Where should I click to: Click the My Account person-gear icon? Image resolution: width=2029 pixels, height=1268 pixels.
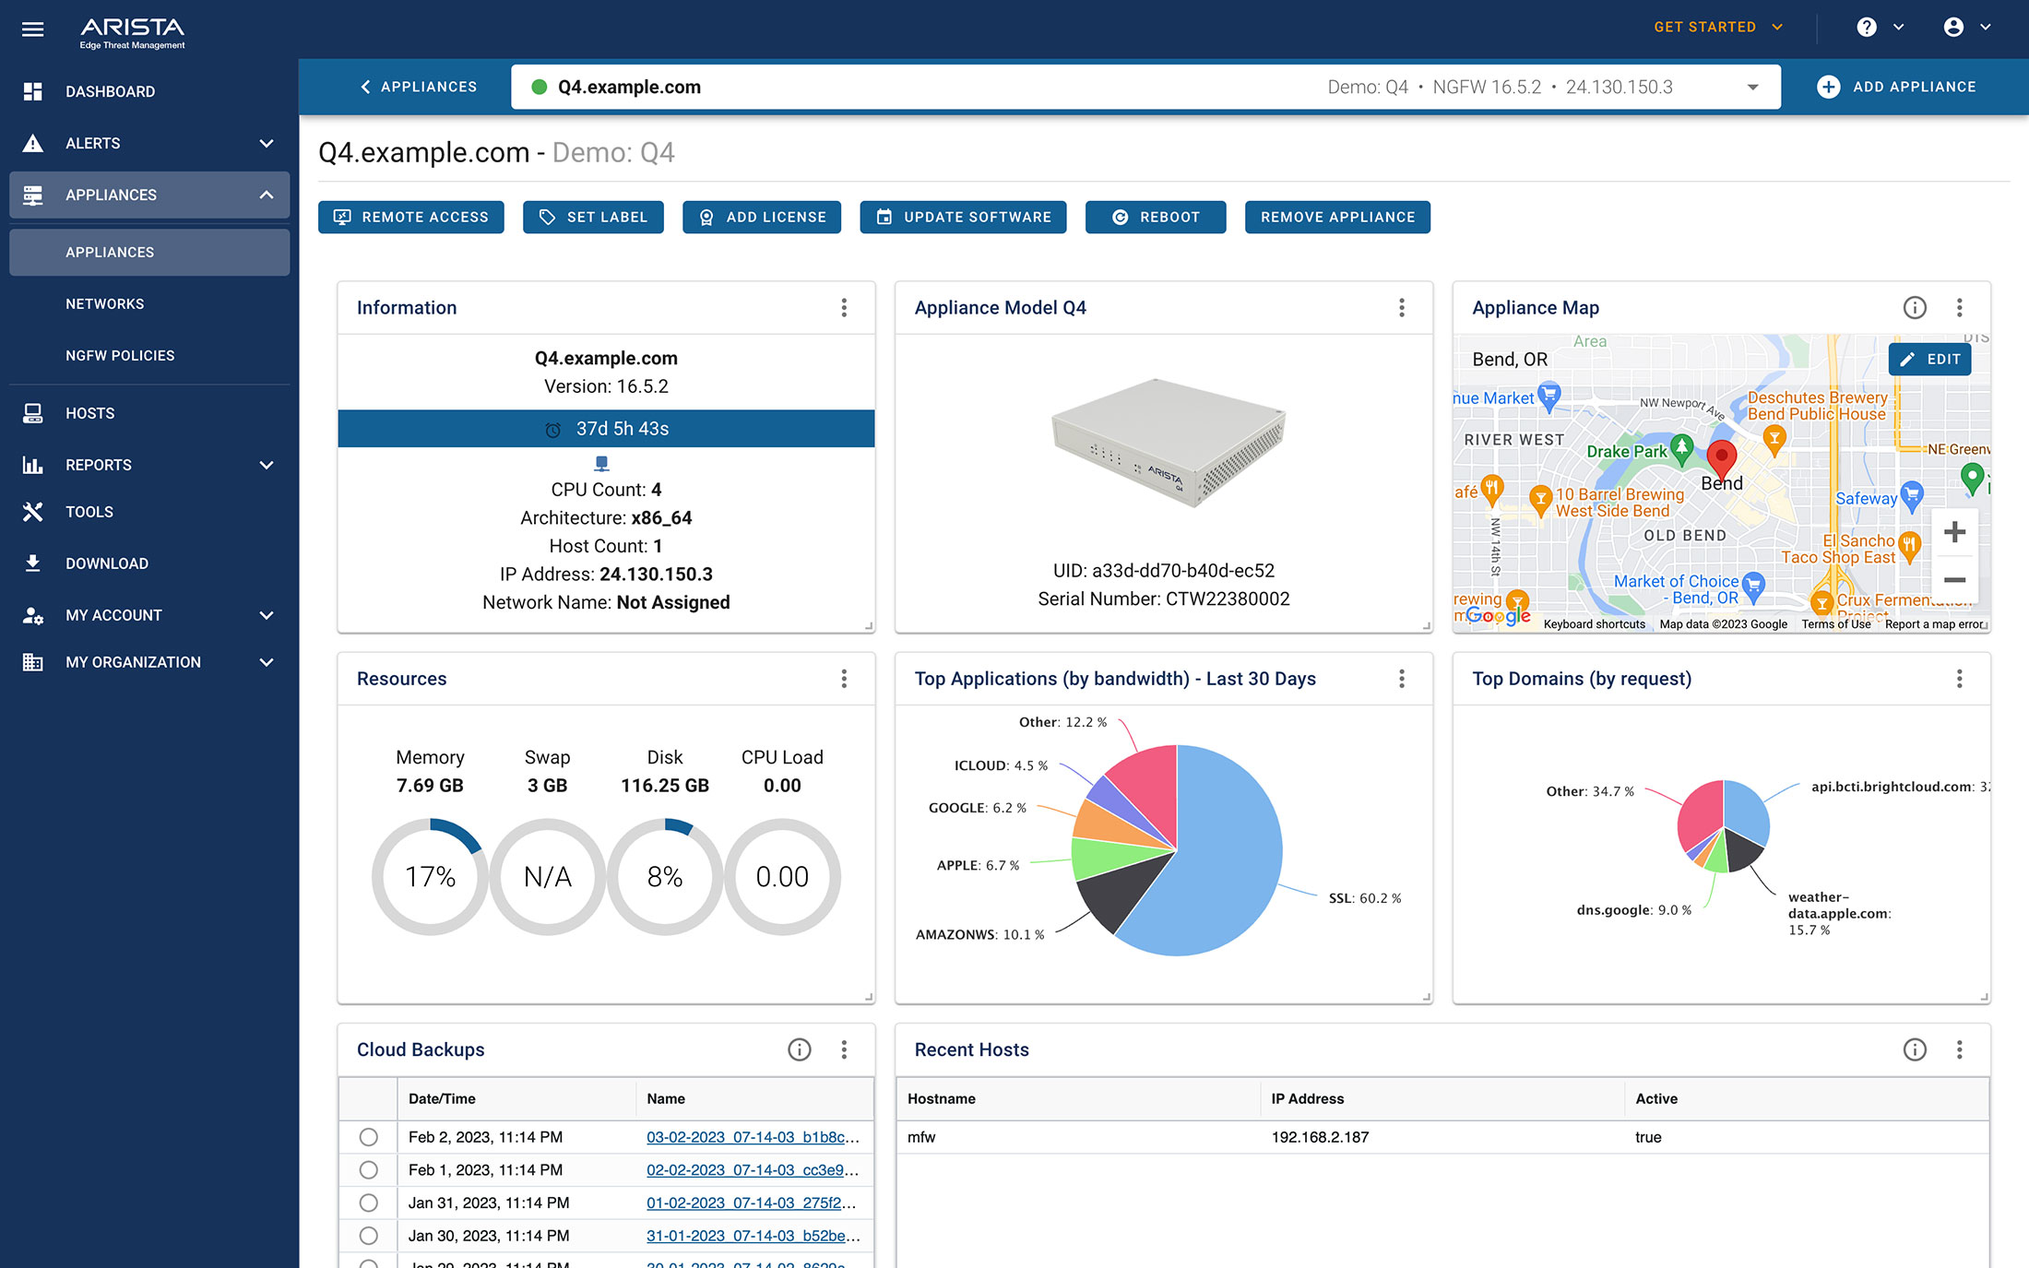(x=33, y=615)
